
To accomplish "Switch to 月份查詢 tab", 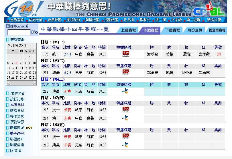I will pos(195,30).
